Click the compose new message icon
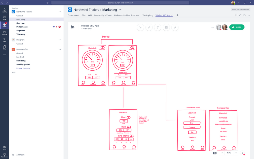 point(48,3)
